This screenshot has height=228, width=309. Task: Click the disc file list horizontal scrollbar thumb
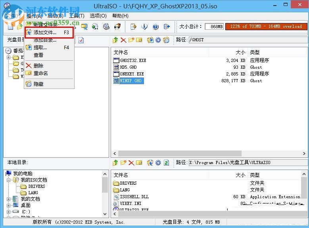coord(180,153)
